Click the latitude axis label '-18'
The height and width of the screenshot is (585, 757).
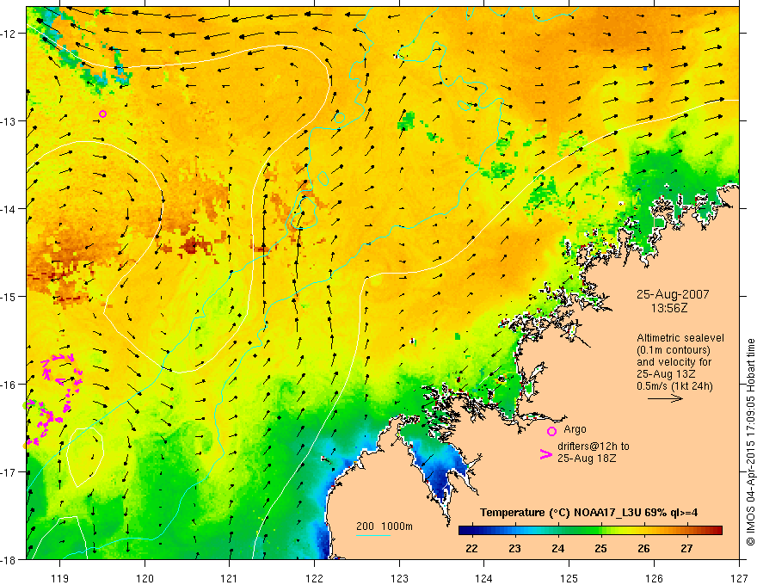pos(9,560)
